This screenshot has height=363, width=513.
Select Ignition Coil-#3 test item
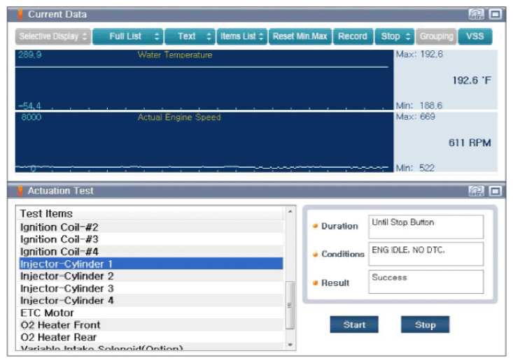click(151, 239)
